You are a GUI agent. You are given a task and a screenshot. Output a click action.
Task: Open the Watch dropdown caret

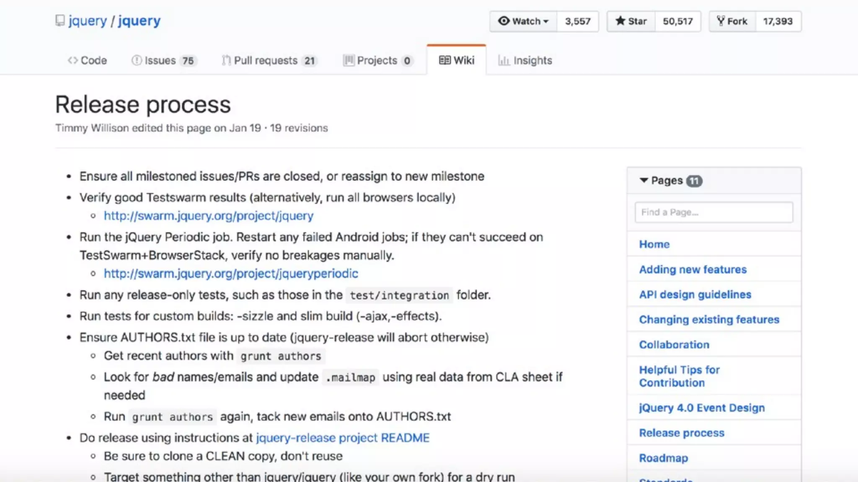[x=546, y=21]
